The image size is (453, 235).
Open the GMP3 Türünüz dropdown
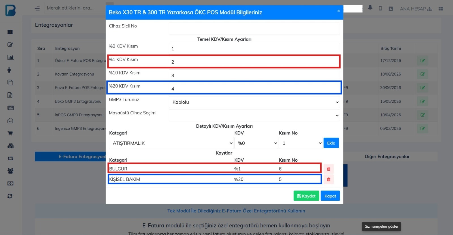[254, 102]
